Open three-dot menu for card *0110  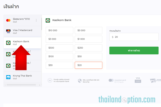click(x=36, y=20)
